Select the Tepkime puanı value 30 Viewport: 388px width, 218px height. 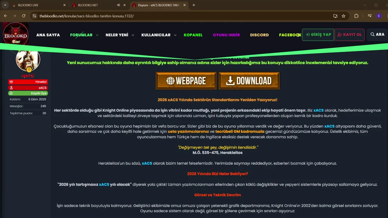click(x=44, y=113)
